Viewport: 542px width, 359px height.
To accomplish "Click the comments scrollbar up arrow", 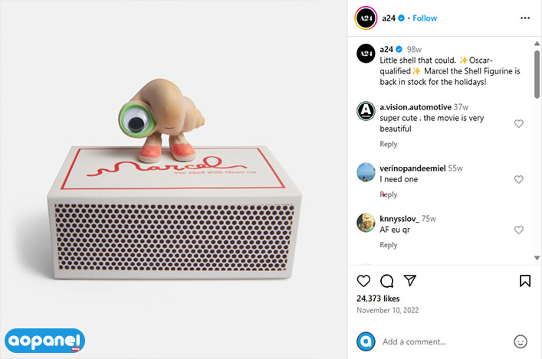I will coord(537,44).
